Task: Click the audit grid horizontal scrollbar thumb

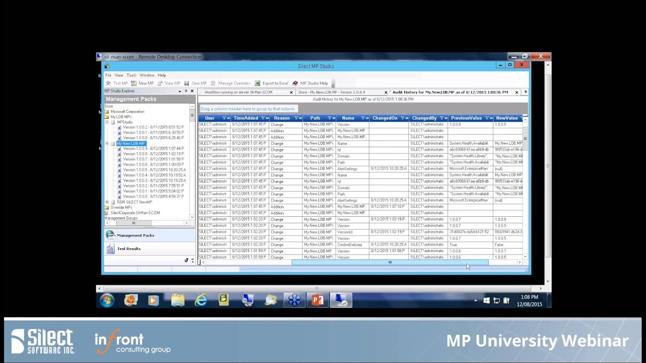Action: click(x=390, y=263)
